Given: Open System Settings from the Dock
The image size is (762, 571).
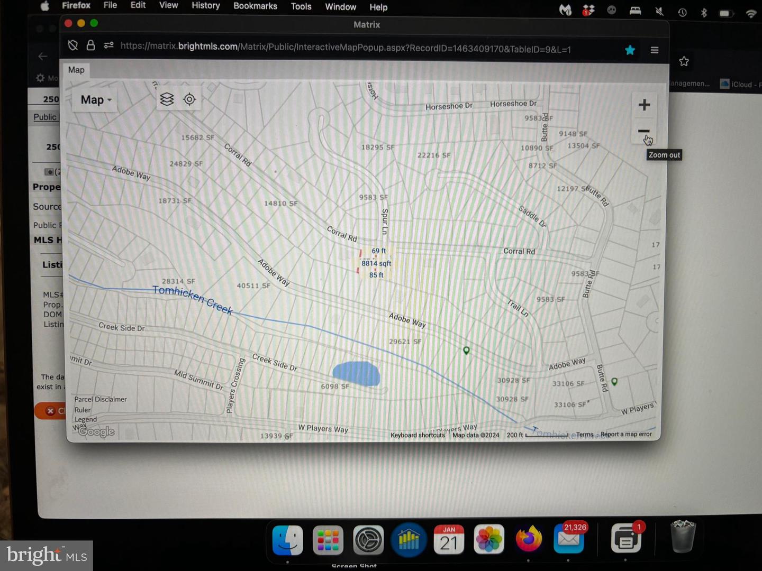Looking at the screenshot, I should (x=368, y=540).
